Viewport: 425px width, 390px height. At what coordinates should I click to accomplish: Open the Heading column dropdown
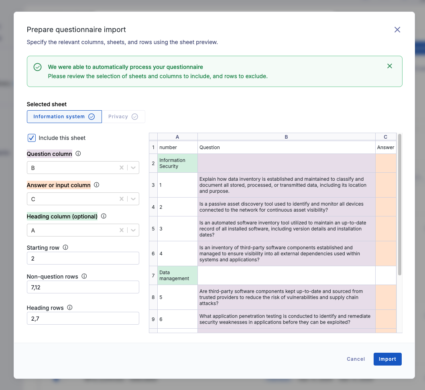[x=133, y=230]
